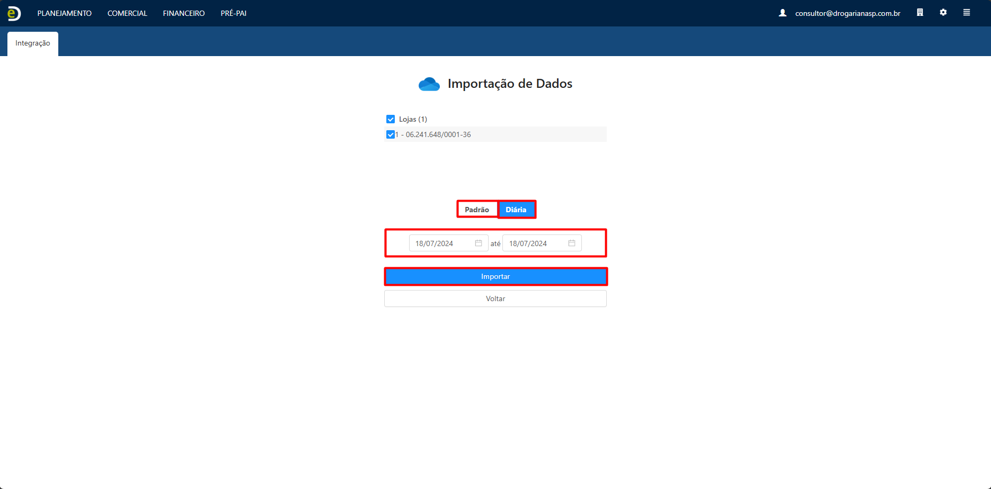
Task: Open end date calendar icon
Action: (572, 243)
